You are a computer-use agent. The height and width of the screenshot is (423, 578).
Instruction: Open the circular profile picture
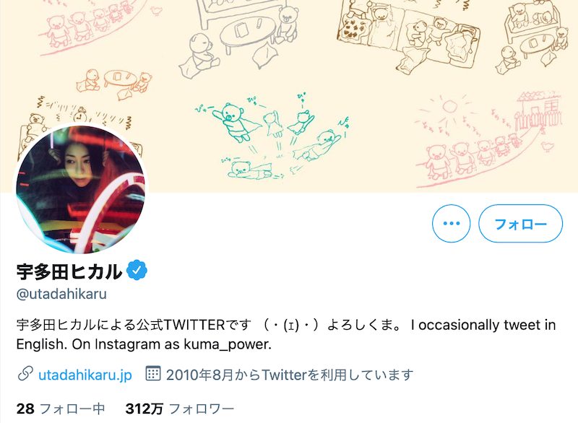[81, 189]
